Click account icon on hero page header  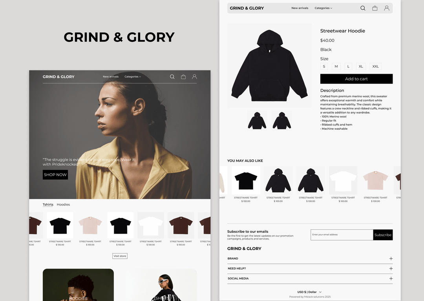[x=194, y=77]
